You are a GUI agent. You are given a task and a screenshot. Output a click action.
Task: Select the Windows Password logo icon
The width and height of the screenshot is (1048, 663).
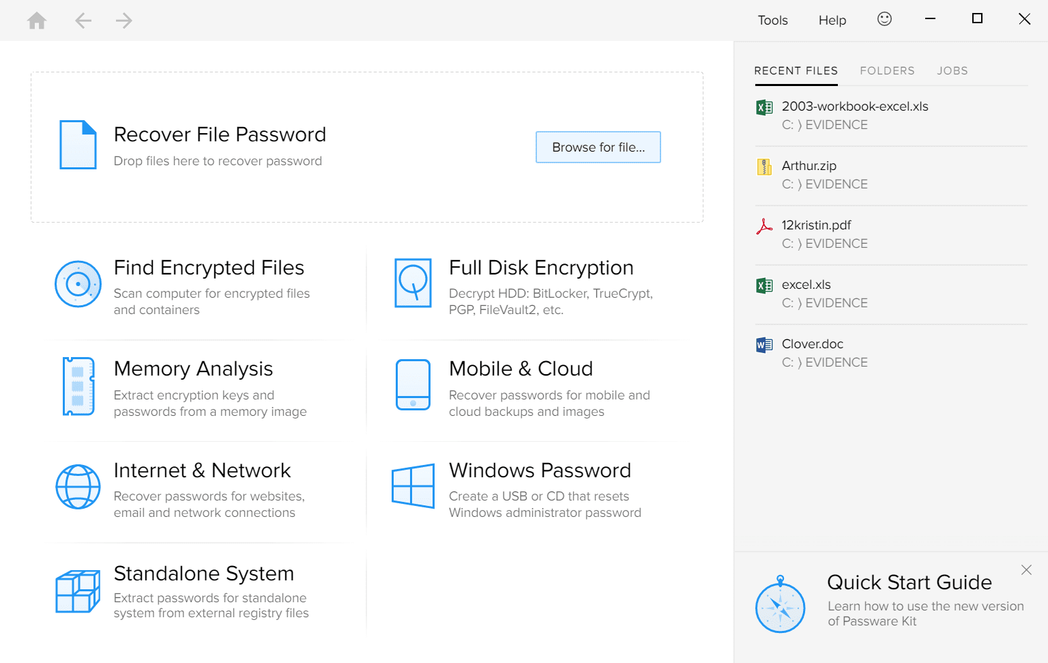click(413, 486)
